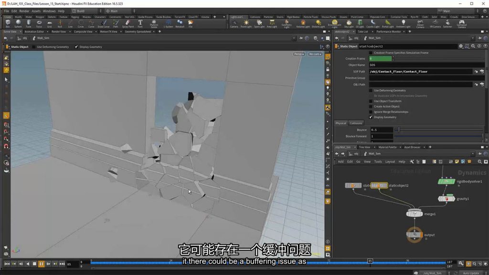Select the rigidbodysolver1 node
Screen dimensions: 489x275
446,181
